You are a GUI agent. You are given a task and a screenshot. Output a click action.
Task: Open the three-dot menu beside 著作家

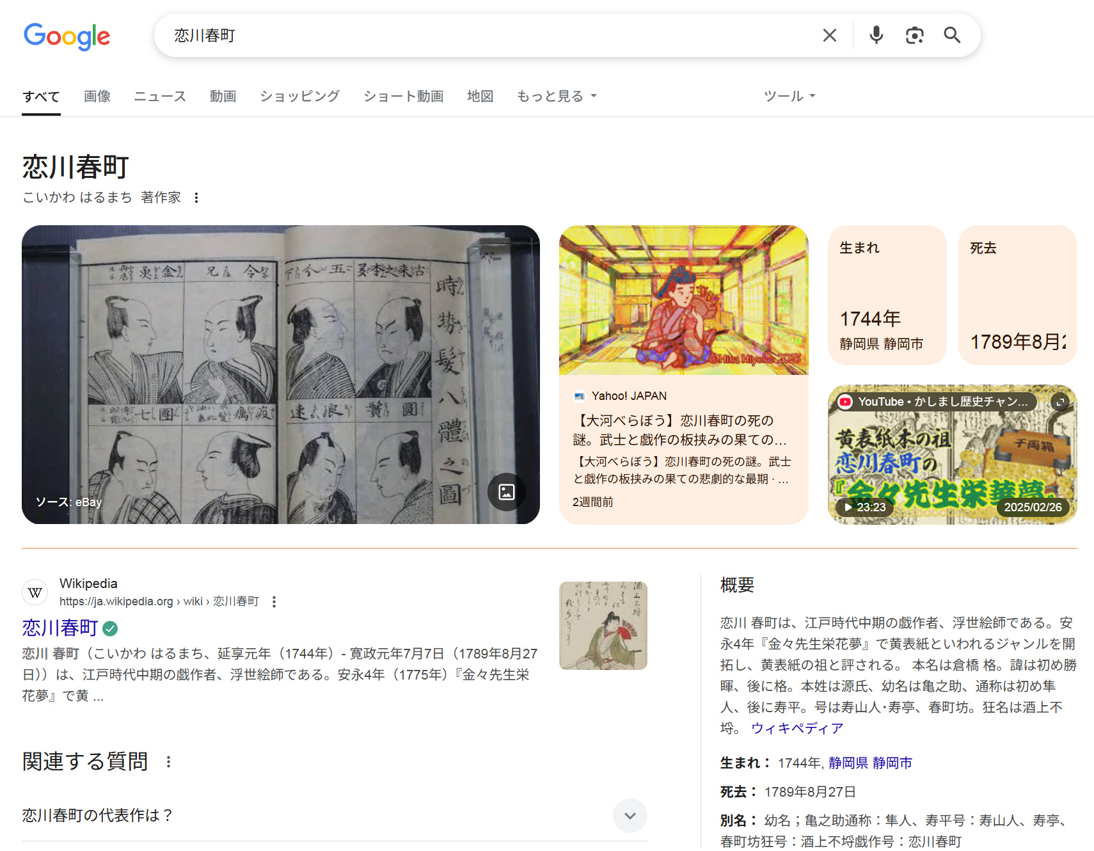point(196,198)
